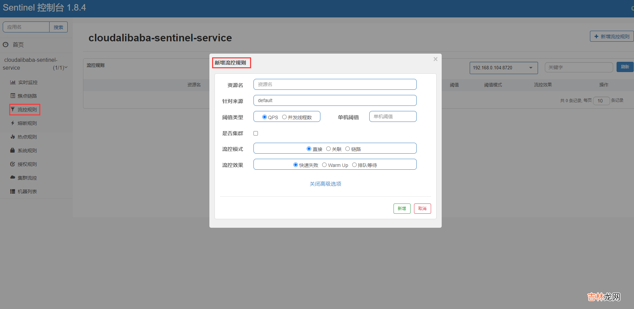
Task: Choose Warm Up flow control effect
Action: pyautogui.click(x=324, y=165)
